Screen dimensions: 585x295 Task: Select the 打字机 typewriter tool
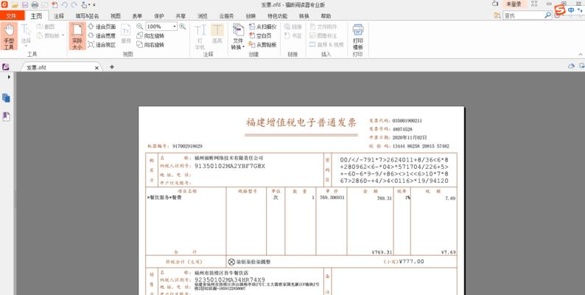[200, 37]
